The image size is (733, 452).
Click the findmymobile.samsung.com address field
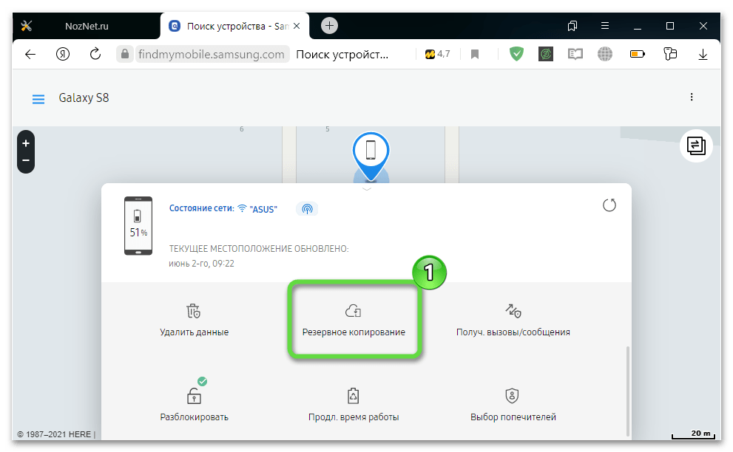click(x=211, y=54)
